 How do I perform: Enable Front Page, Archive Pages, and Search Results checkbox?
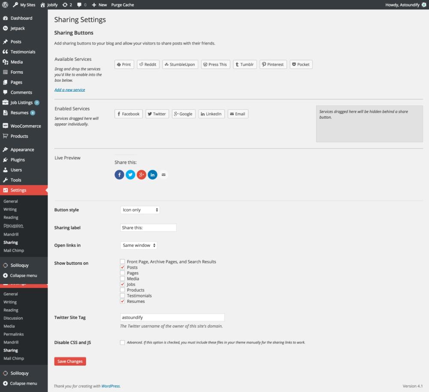[x=122, y=261]
